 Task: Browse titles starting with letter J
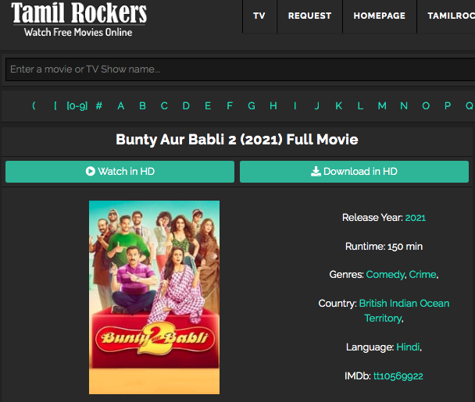317,106
